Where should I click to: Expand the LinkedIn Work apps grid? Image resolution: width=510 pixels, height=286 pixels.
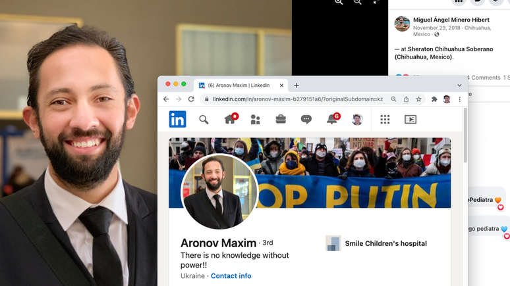point(385,119)
